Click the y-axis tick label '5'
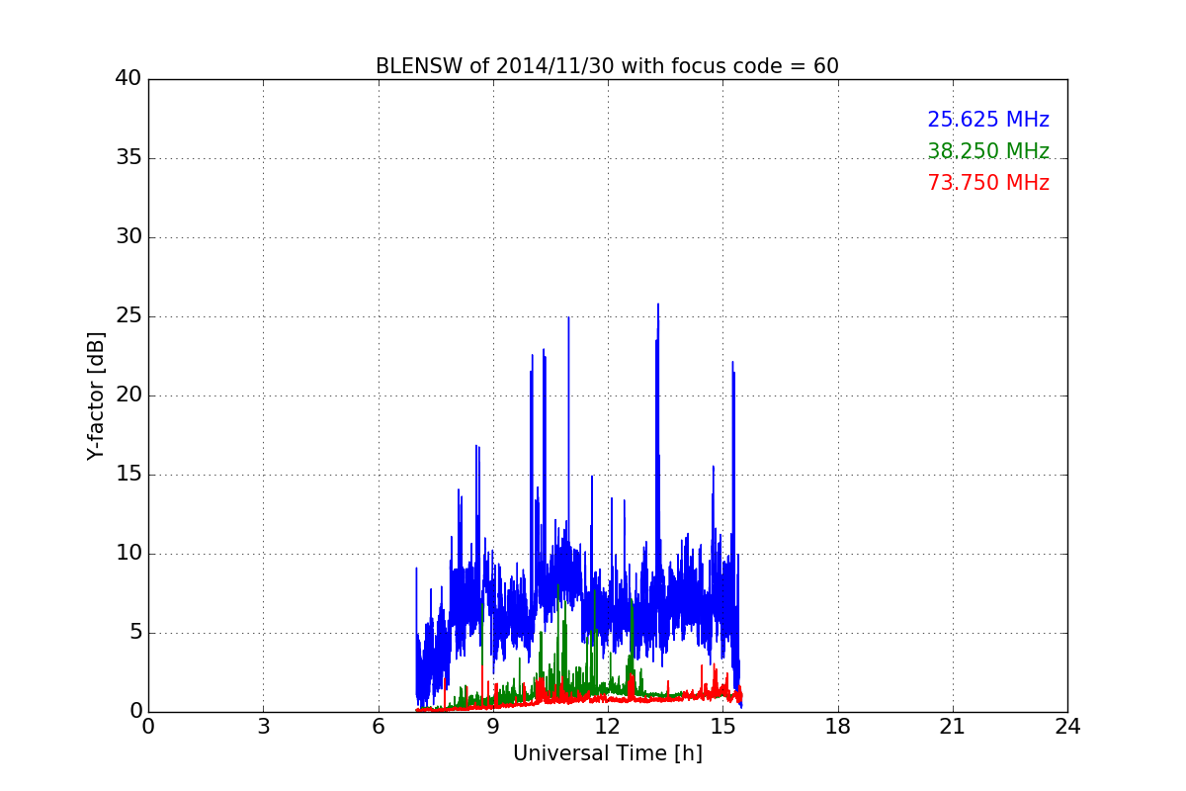 pyautogui.click(x=135, y=633)
